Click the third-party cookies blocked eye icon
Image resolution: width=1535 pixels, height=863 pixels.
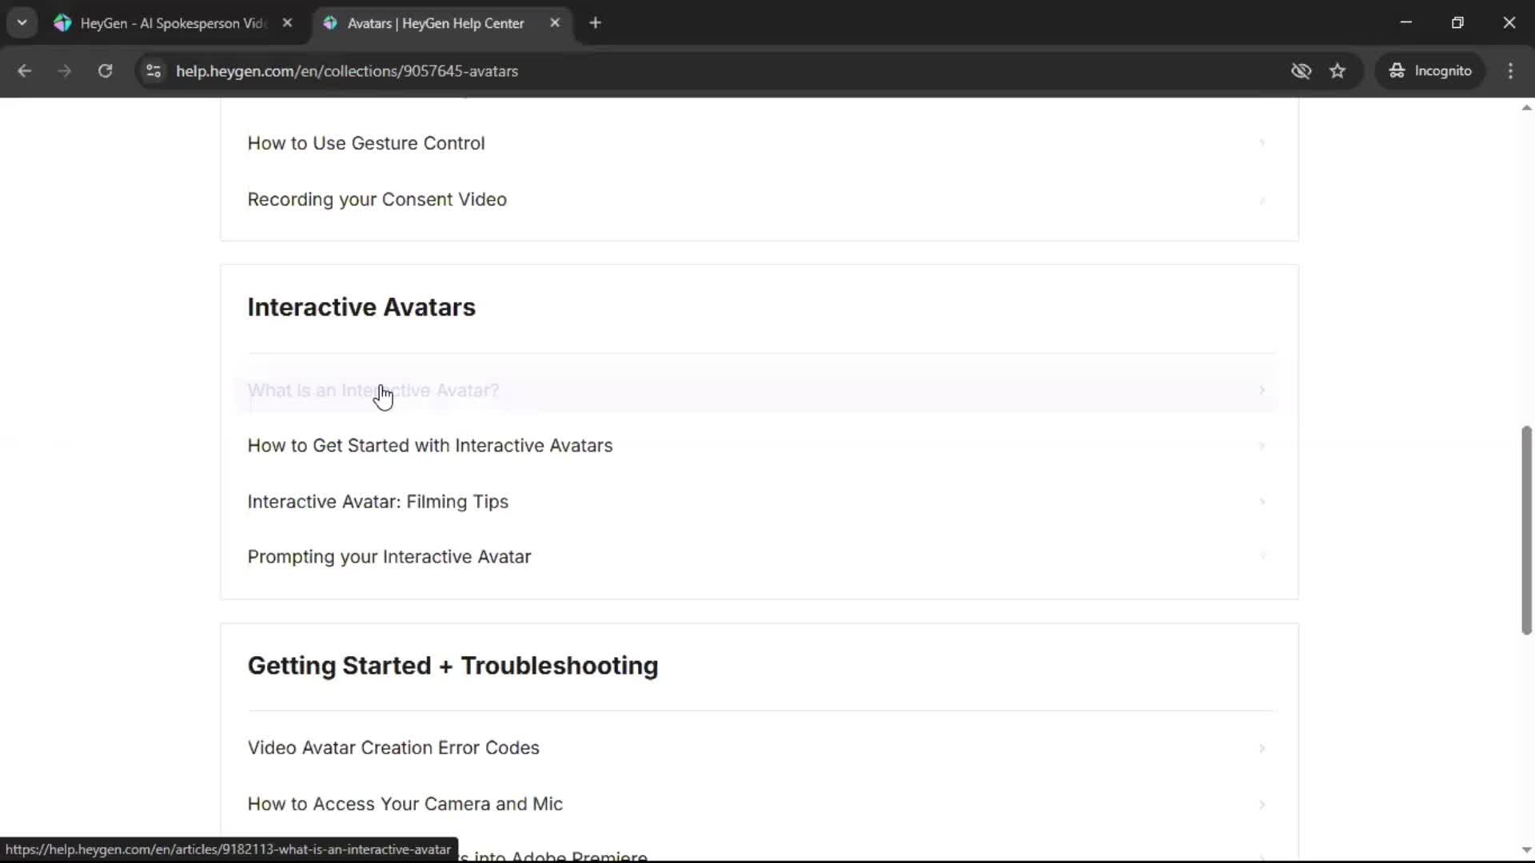[x=1301, y=71]
